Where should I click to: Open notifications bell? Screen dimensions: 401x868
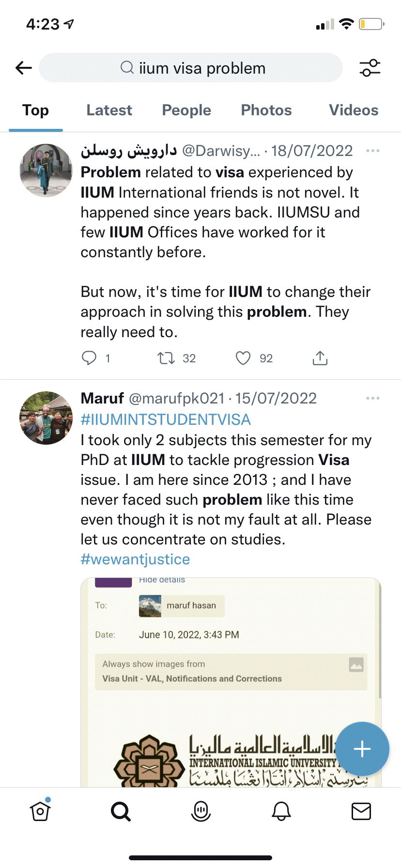coord(281,811)
